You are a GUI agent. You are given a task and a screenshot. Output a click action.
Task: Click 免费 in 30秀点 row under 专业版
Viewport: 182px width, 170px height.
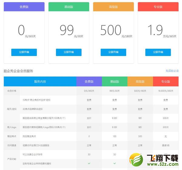point(166,109)
